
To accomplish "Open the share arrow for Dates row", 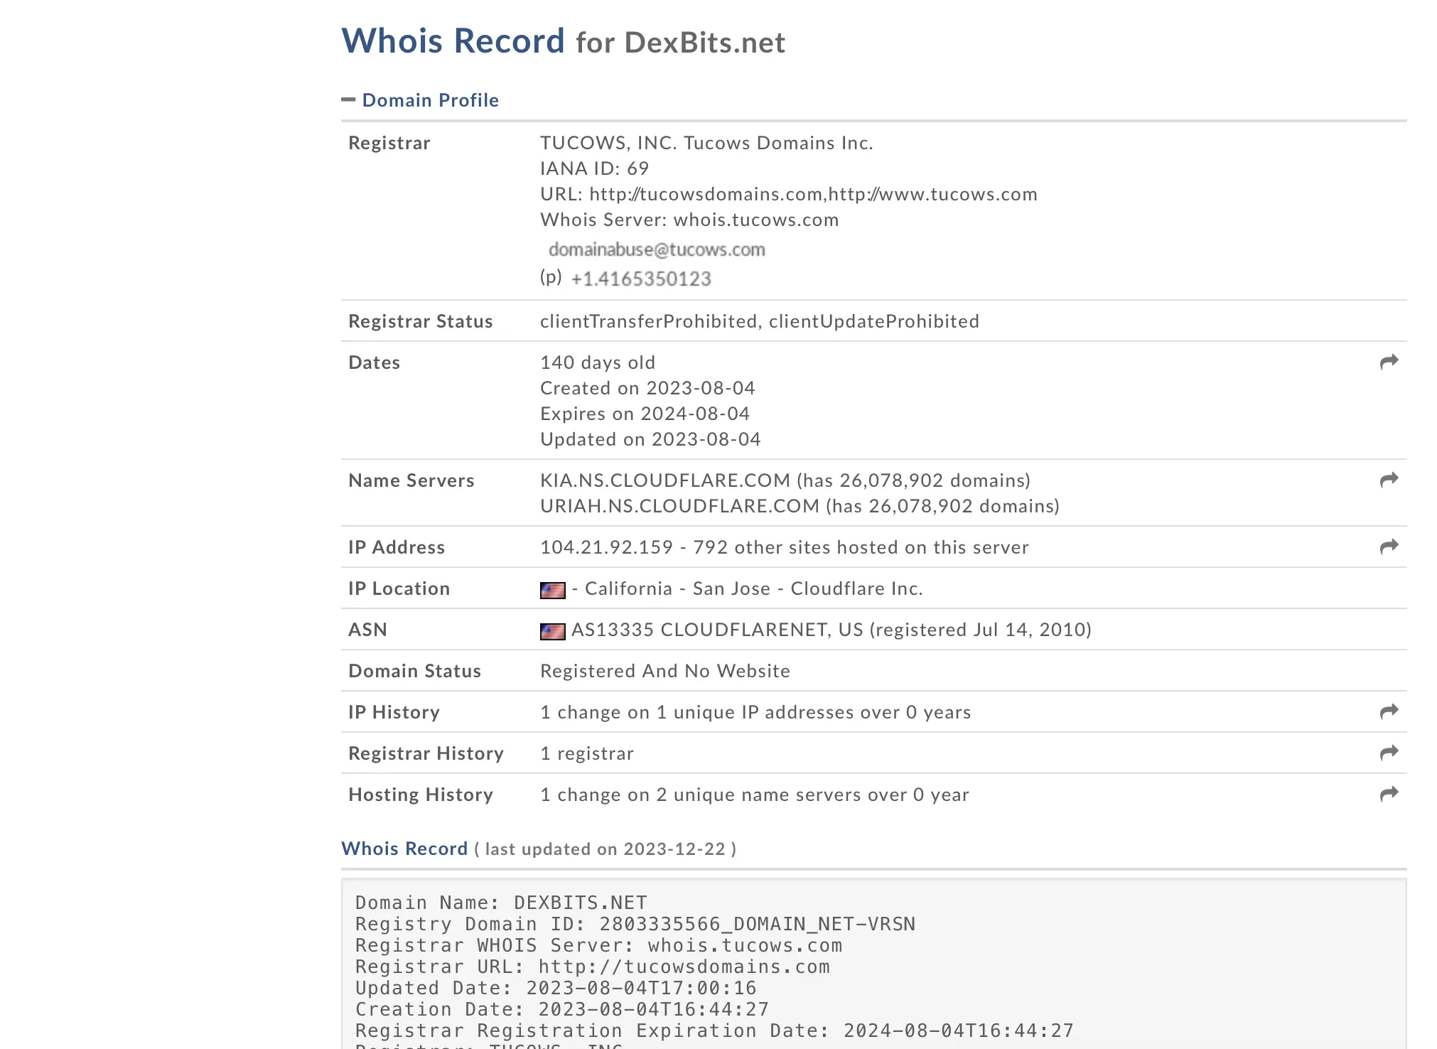I will coord(1389,362).
